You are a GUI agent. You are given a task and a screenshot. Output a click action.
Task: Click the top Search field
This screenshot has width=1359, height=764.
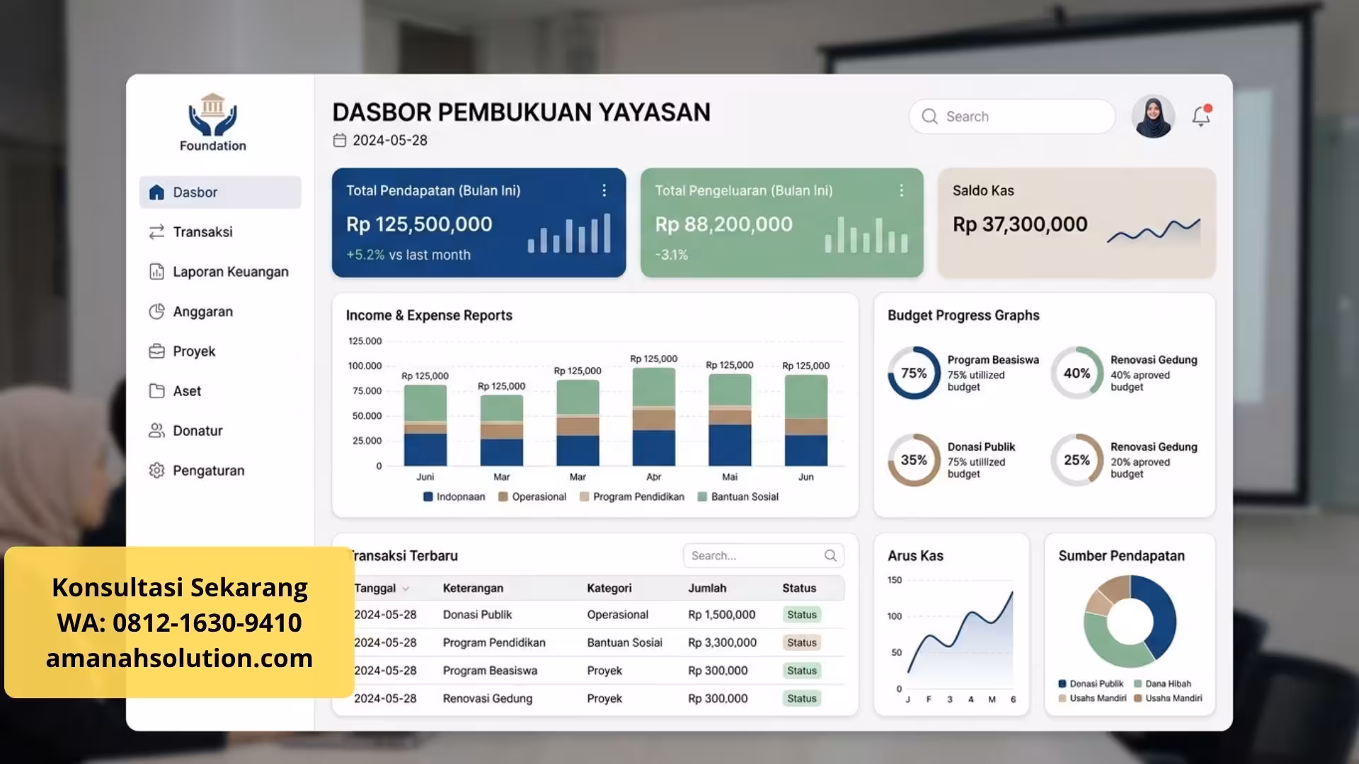(x=1012, y=117)
